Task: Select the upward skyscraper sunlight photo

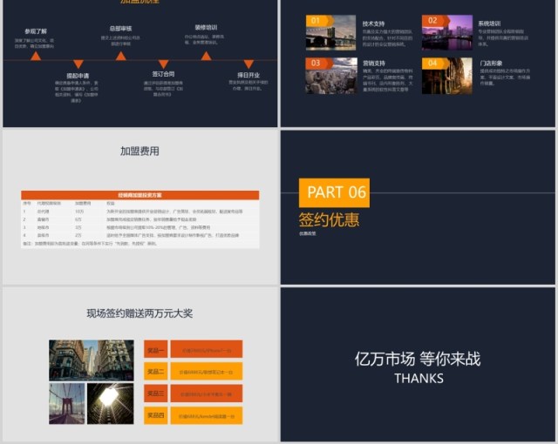Action: tap(111, 403)
